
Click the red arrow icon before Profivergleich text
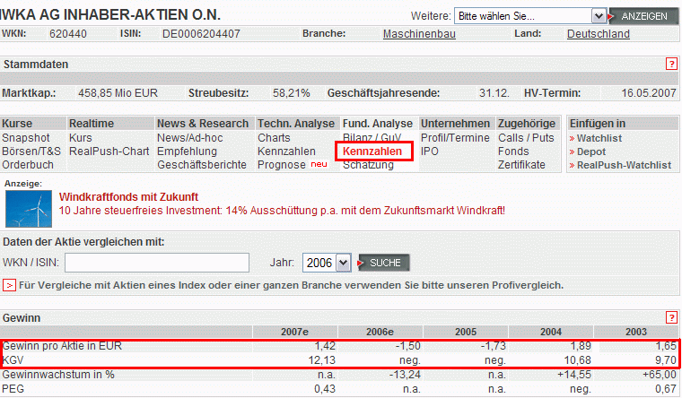[9, 285]
